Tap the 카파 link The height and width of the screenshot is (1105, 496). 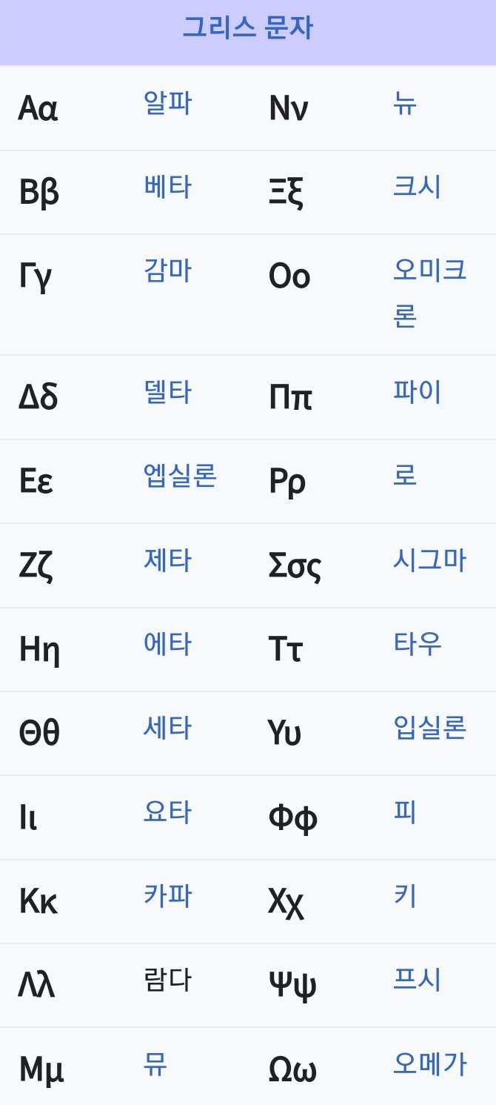(x=168, y=896)
